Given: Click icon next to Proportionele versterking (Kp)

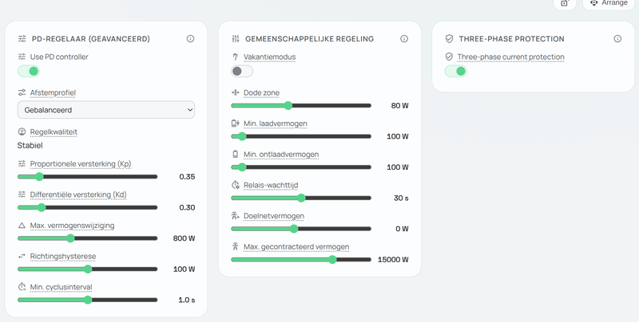Looking at the screenshot, I should click(22, 163).
